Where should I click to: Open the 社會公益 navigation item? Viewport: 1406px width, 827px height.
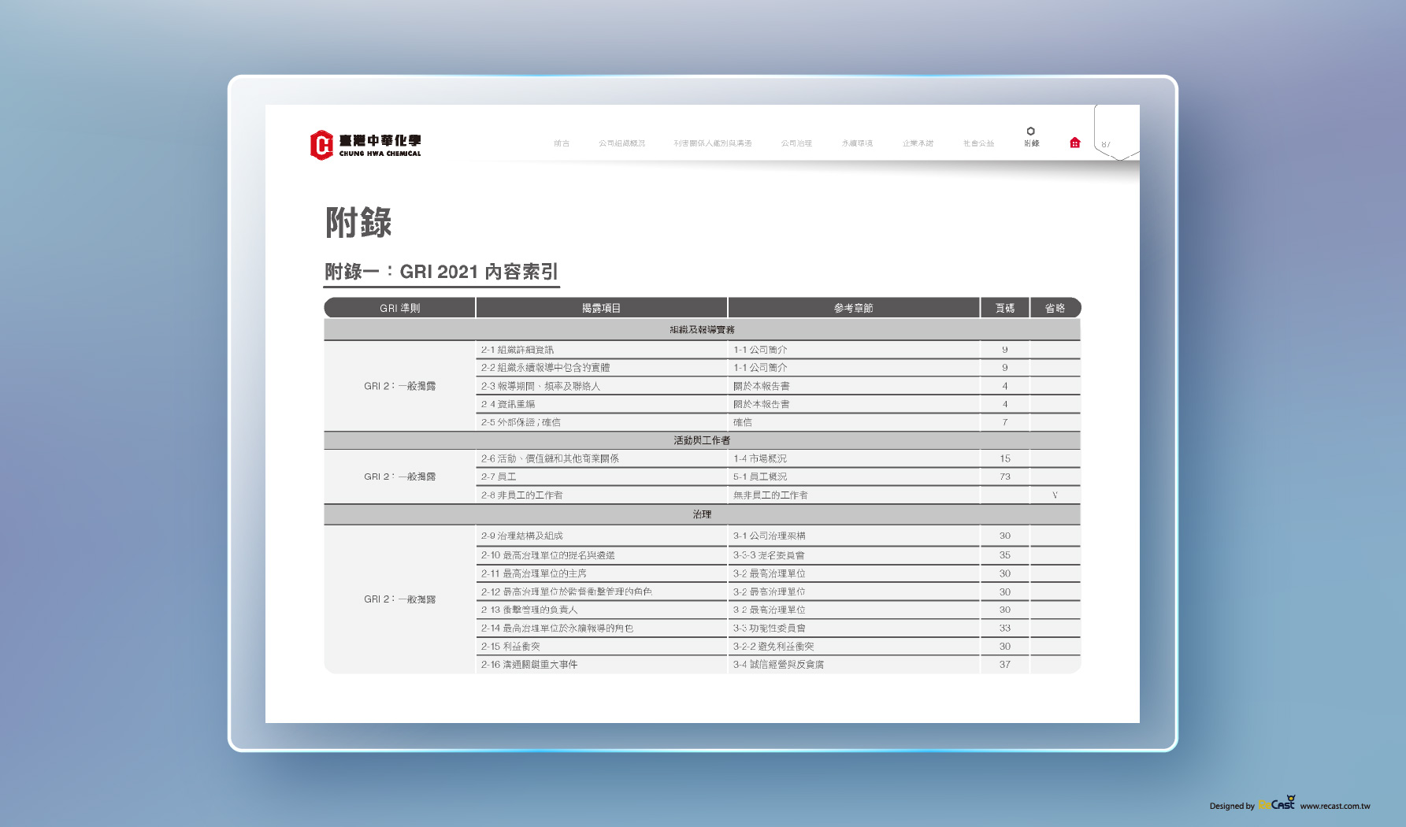pyautogui.click(x=978, y=143)
